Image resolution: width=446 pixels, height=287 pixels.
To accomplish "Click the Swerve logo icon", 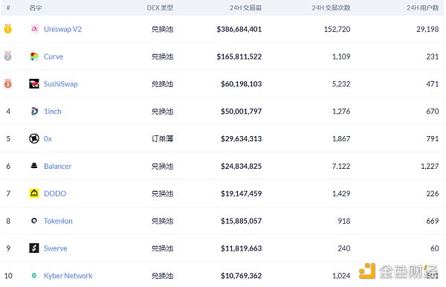I will point(34,248).
